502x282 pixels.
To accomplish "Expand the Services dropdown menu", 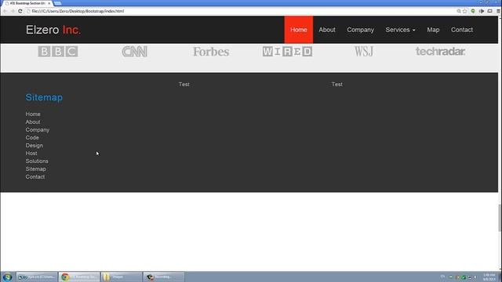I will click(400, 30).
